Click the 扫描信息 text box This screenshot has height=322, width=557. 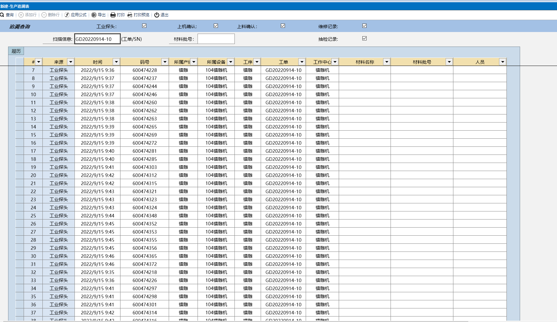click(x=97, y=39)
